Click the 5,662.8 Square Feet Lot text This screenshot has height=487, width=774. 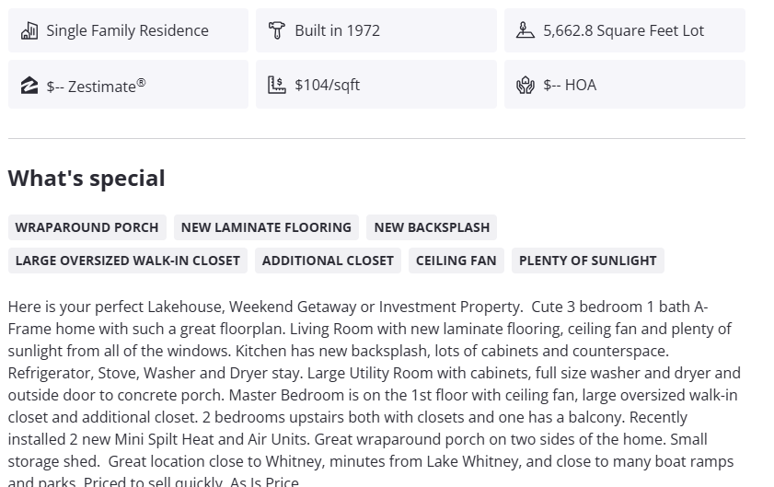623,30
